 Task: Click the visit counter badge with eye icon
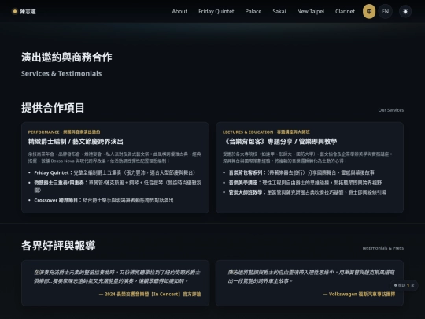(x=404, y=285)
